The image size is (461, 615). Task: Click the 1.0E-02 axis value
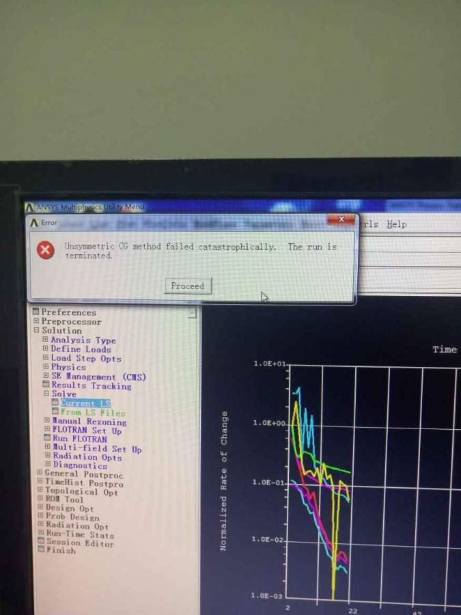point(268,540)
